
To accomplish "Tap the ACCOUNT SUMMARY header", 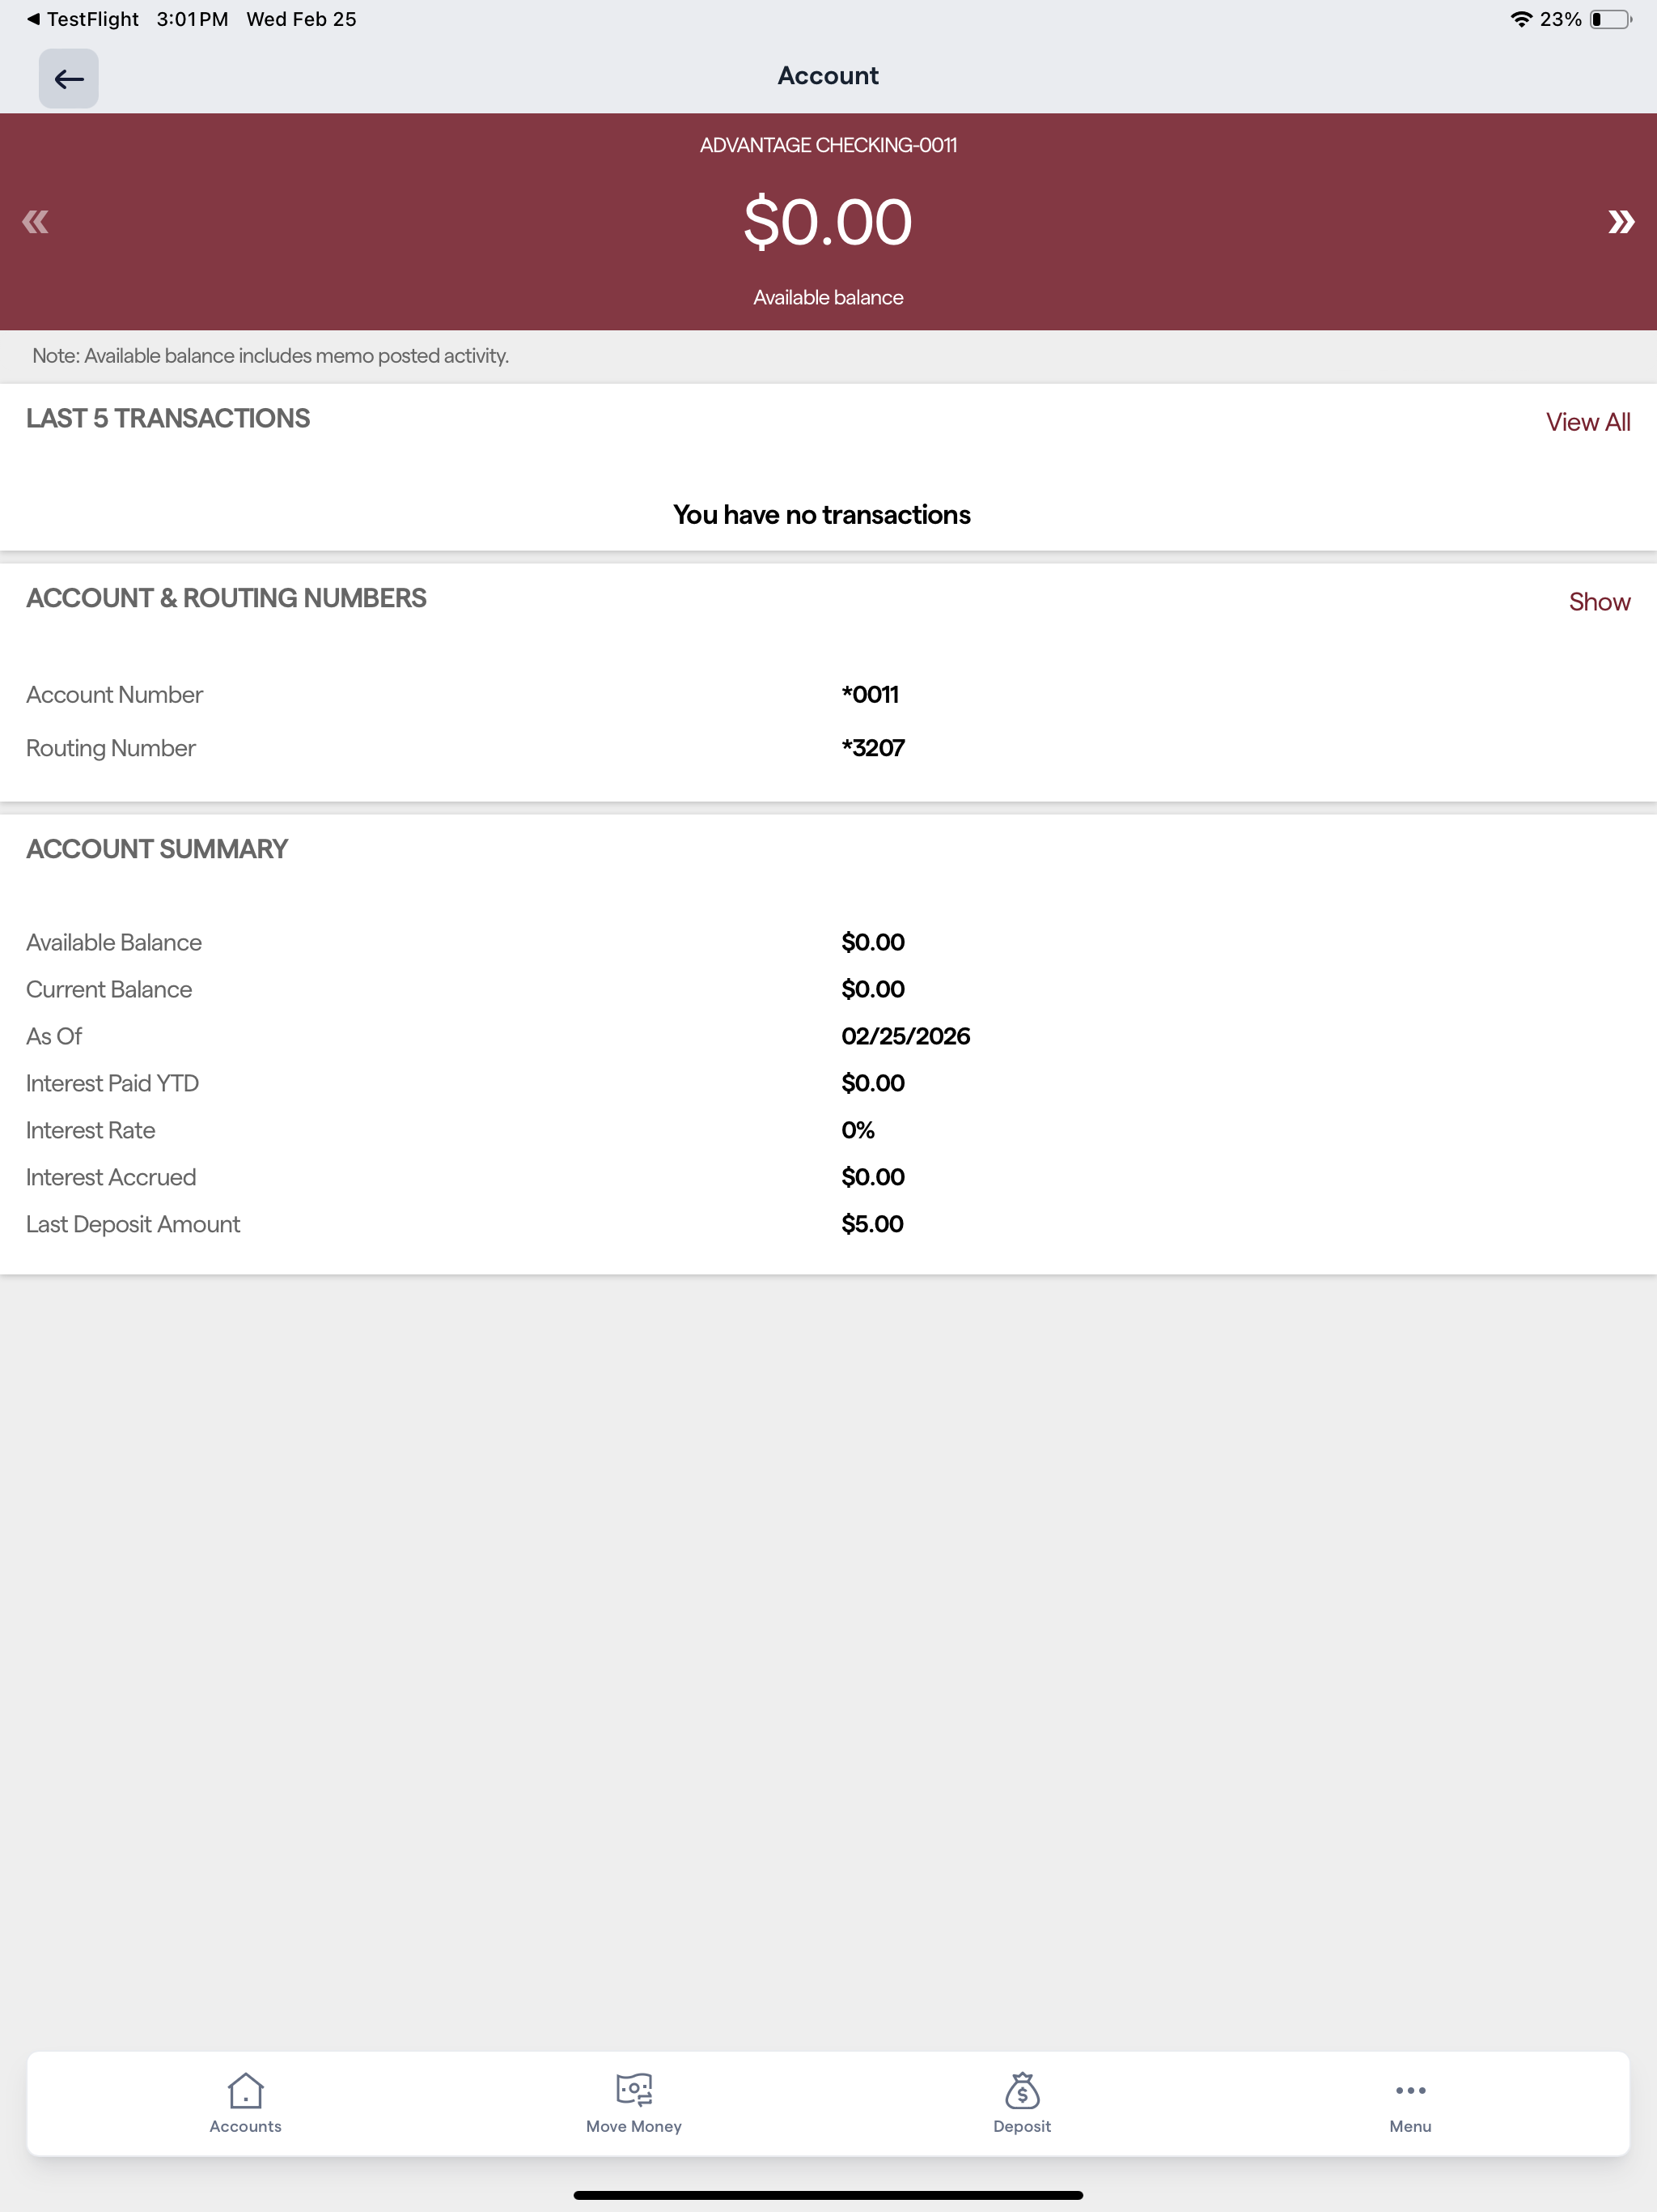I will click(157, 849).
